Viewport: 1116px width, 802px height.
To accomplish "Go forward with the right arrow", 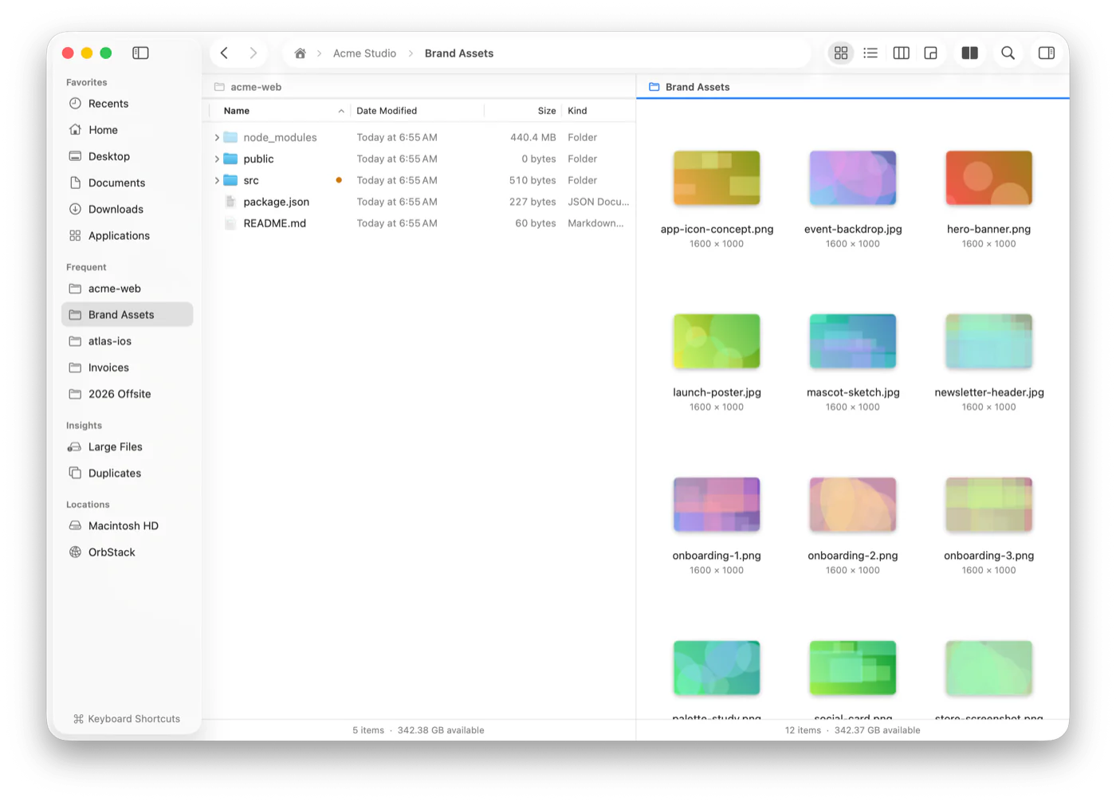I will (253, 53).
